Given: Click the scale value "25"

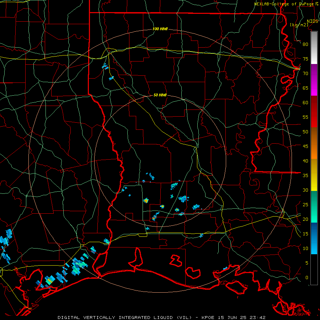Looking at the screenshot, I should 305,205.
